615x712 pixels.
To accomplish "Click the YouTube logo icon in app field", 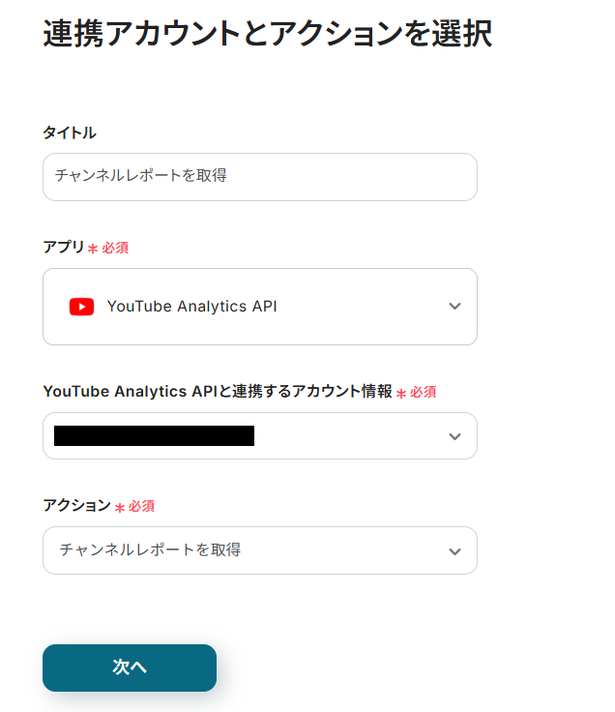I will coord(81,307).
